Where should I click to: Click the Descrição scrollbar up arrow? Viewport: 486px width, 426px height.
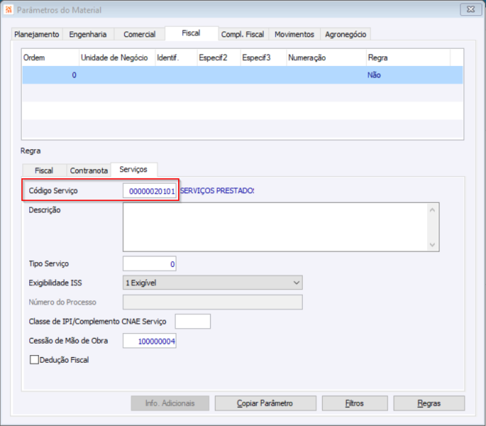click(433, 210)
